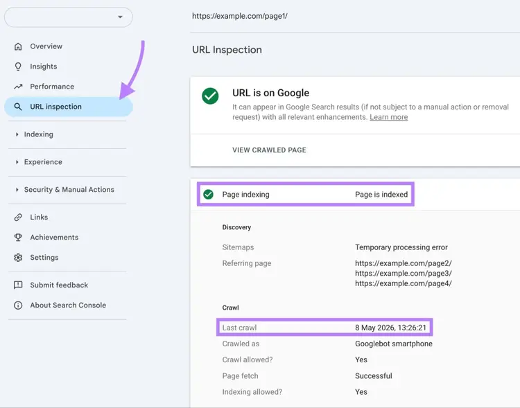
Task: Click the 'Referring page' label
Action: coord(247,263)
